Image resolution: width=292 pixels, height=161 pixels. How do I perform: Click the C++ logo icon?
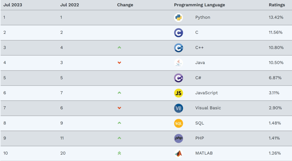pyautogui.click(x=178, y=48)
